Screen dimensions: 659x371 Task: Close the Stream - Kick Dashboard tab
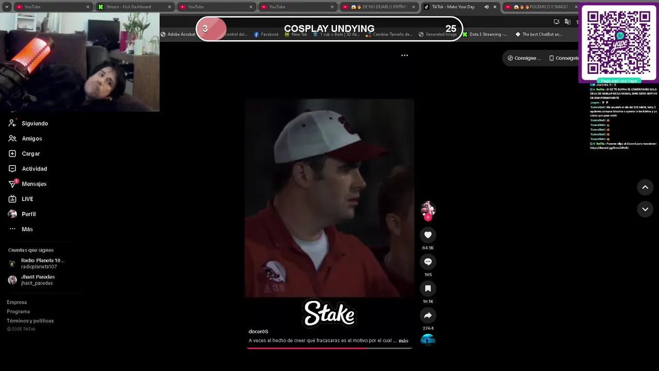tap(169, 7)
